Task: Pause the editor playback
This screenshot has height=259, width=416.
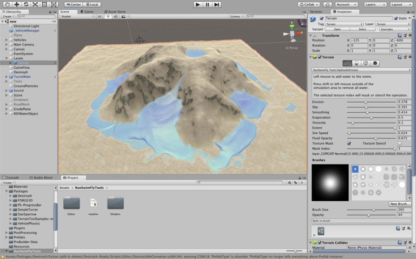Action: [x=207, y=4]
